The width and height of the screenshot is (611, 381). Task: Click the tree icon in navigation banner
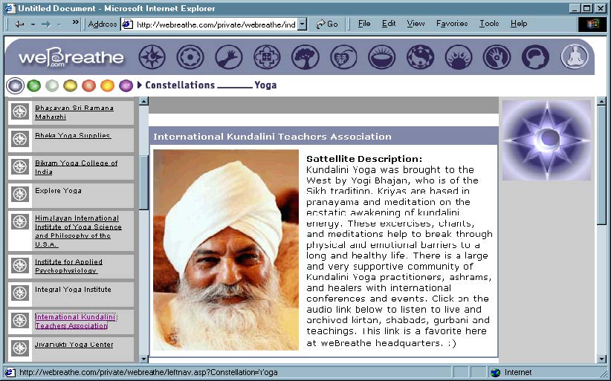click(x=305, y=56)
